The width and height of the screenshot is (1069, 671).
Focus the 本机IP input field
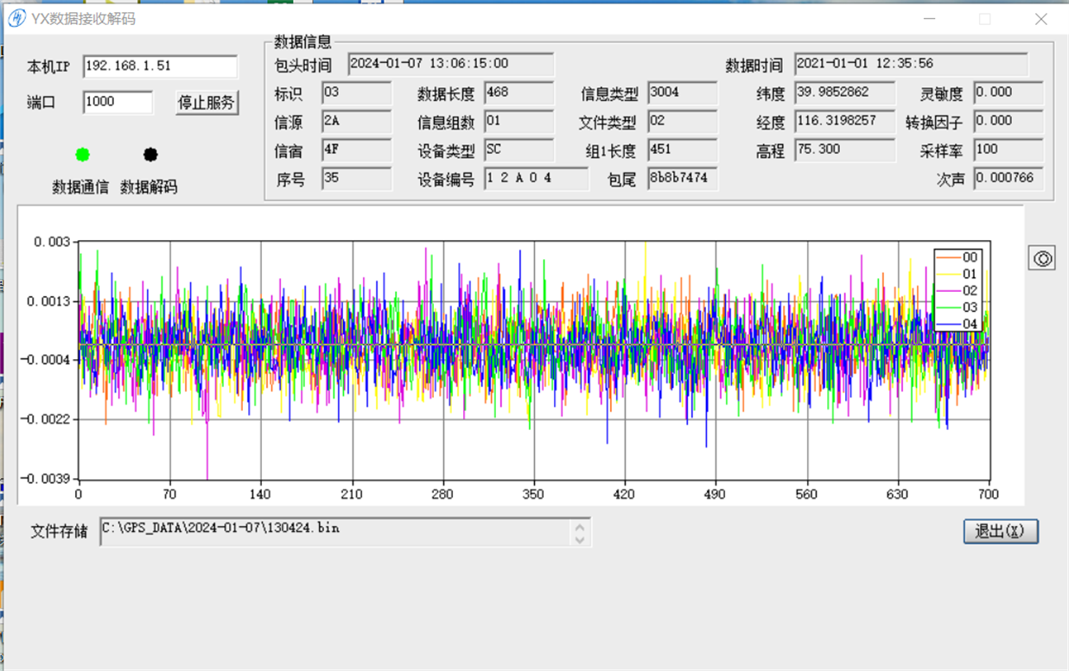(160, 66)
